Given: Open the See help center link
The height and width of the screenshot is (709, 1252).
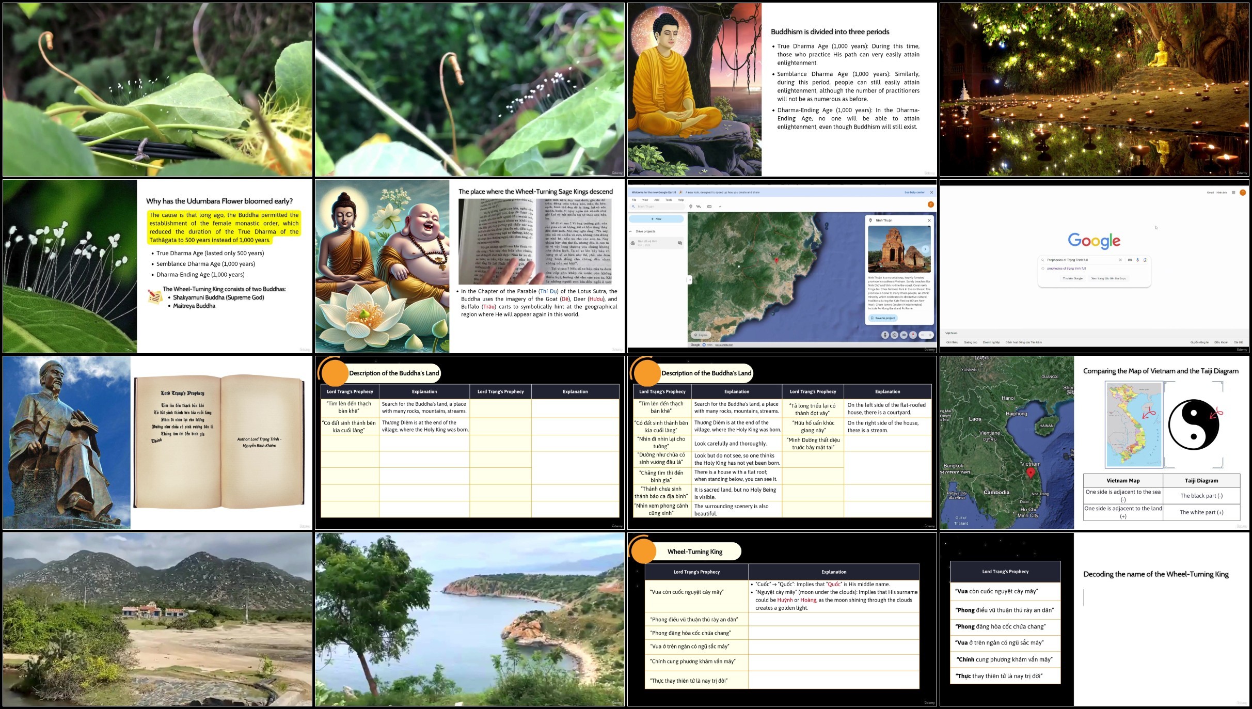Looking at the screenshot, I should [914, 193].
